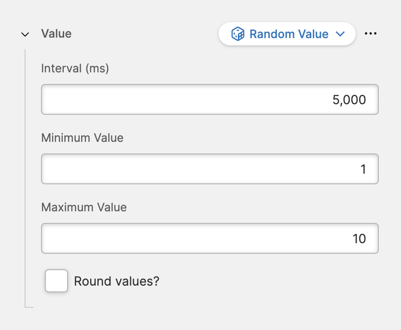Open the three-dot more options menu

point(371,34)
